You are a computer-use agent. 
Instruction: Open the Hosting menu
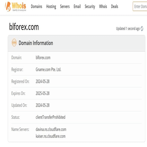pyautogui.click(x=51, y=7)
